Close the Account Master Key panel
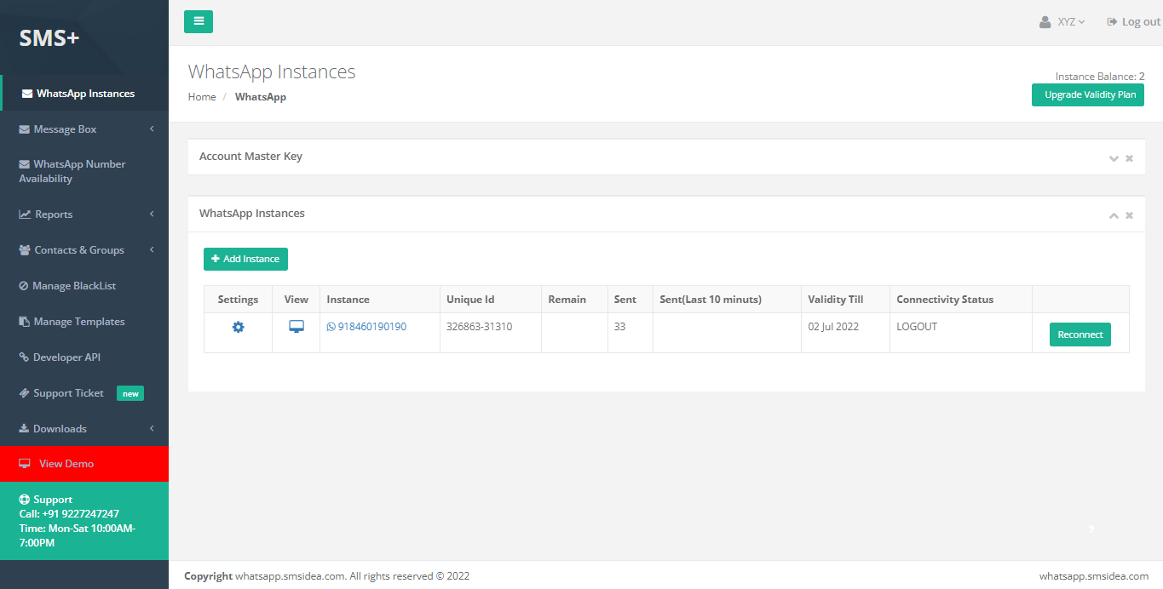Screen dimensions: 1163x589 pyautogui.click(x=1129, y=158)
